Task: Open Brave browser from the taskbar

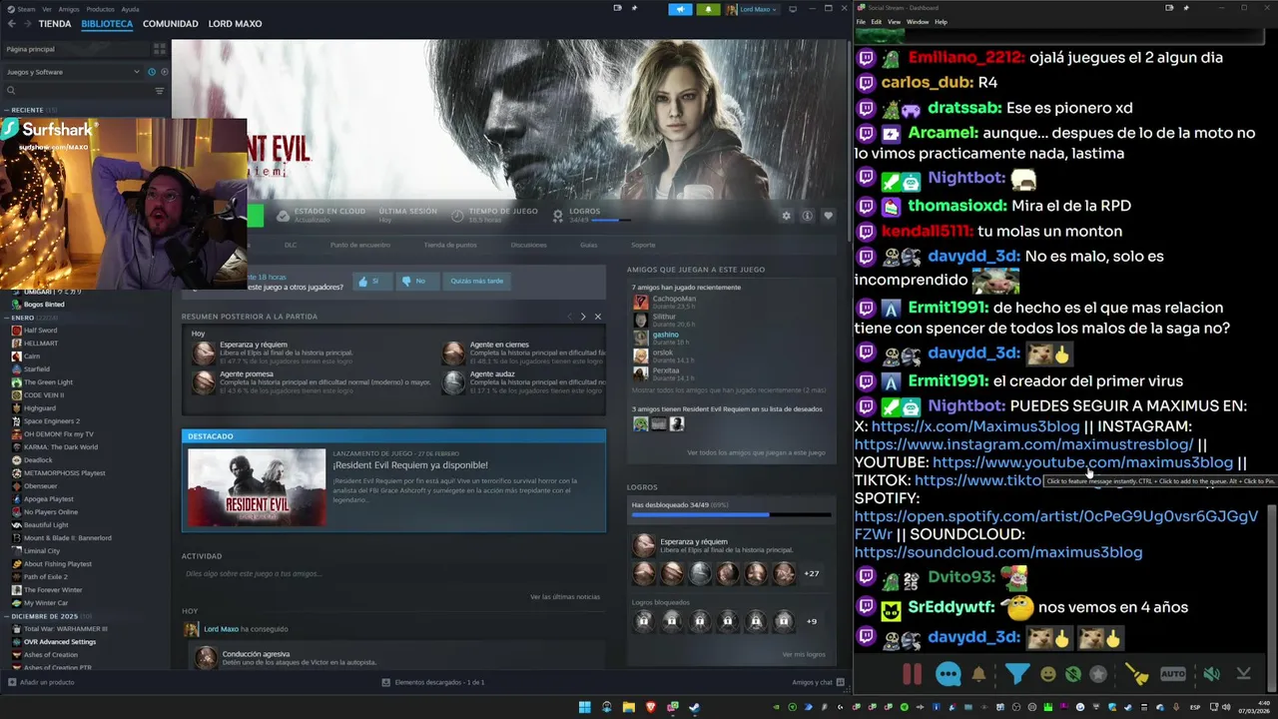Action: [x=651, y=707]
